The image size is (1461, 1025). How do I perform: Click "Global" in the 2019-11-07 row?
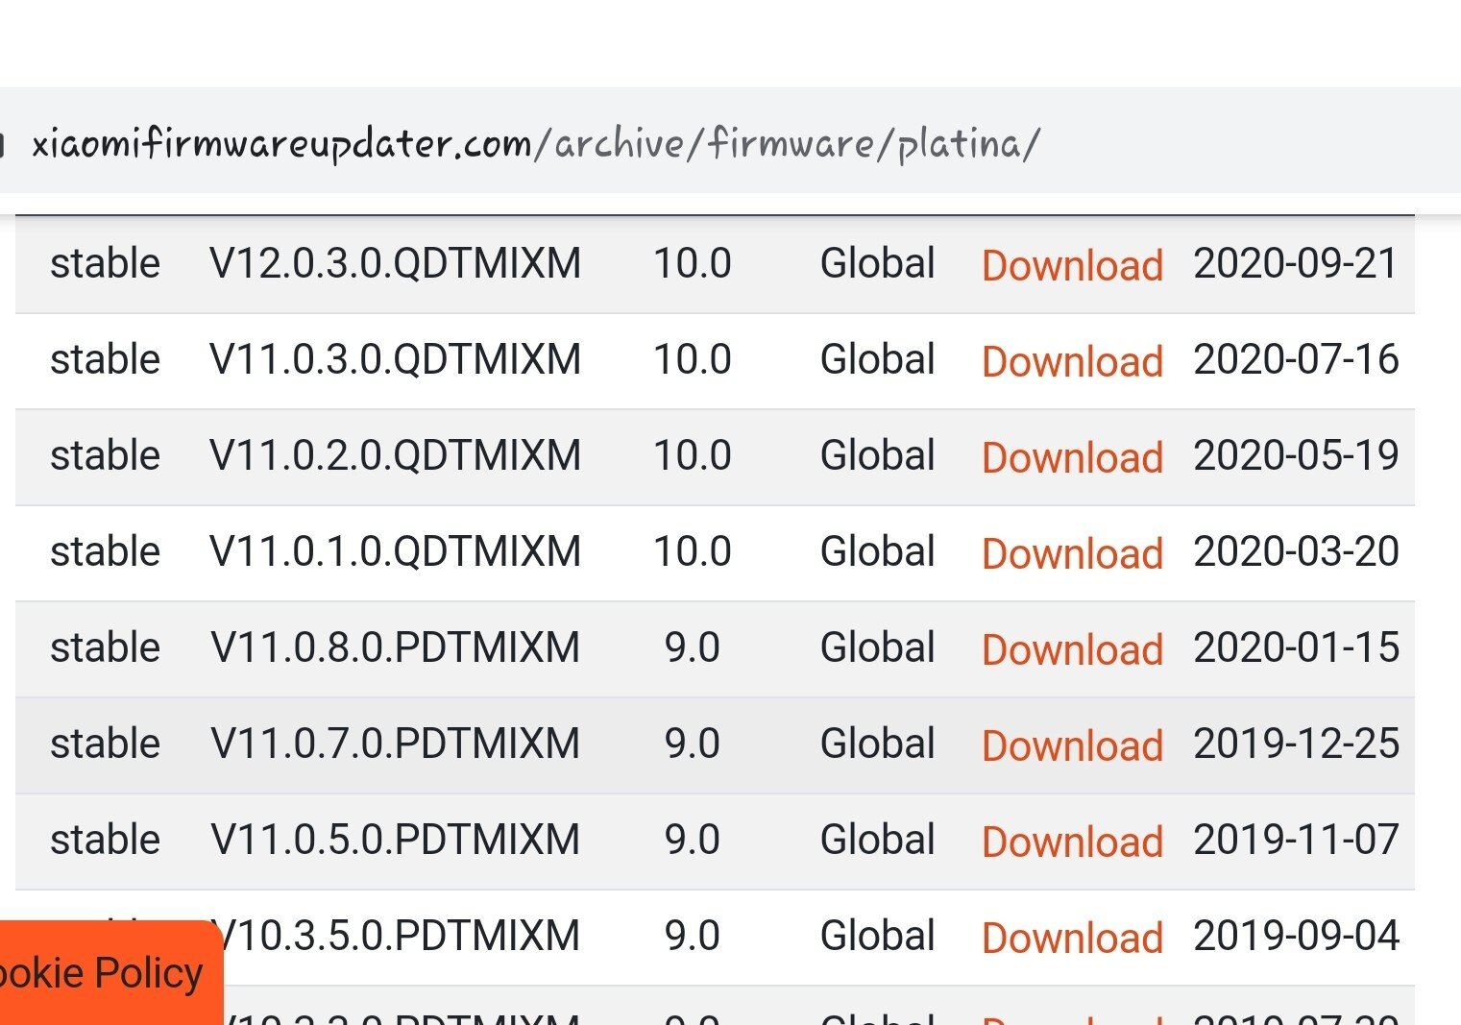click(x=877, y=840)
